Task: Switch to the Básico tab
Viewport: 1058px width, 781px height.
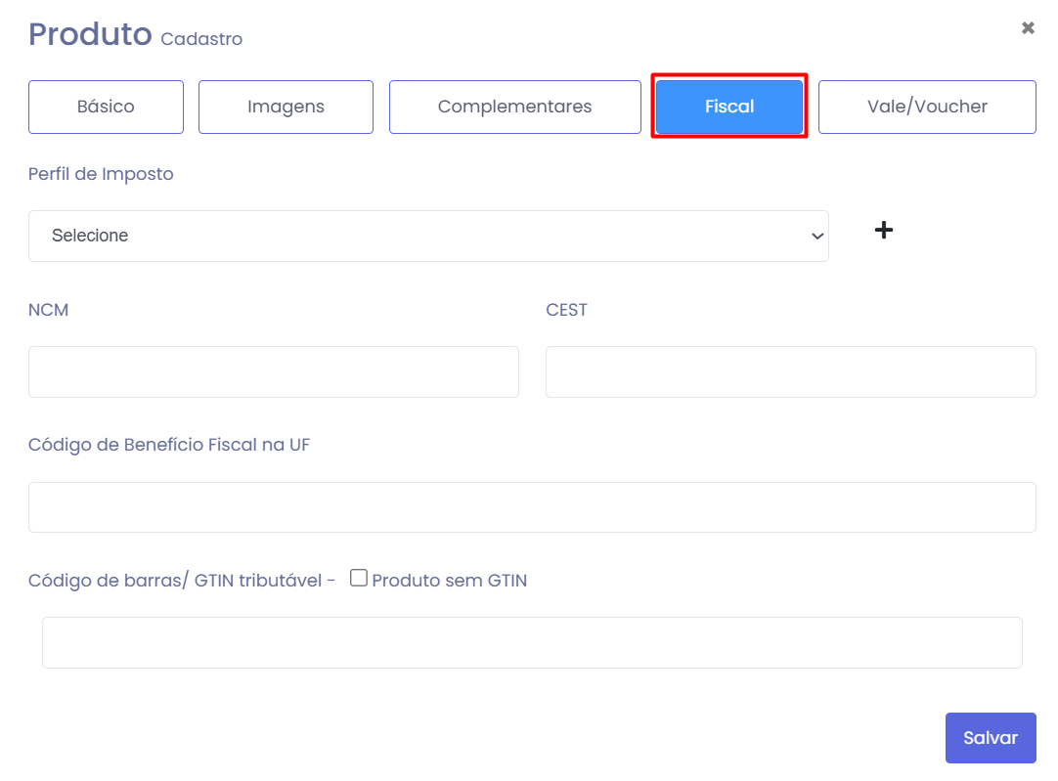Action: pos(106,107)
